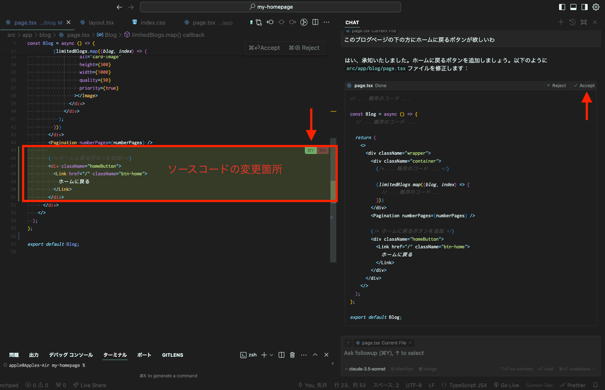Image resolution: width=605 pixels, height=390 pixels.
Task: Go back with the left navigation arrow
Action: tap(119, 7)
